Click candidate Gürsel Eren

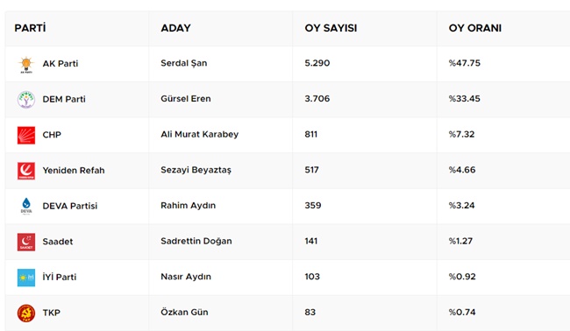(186, 99)
